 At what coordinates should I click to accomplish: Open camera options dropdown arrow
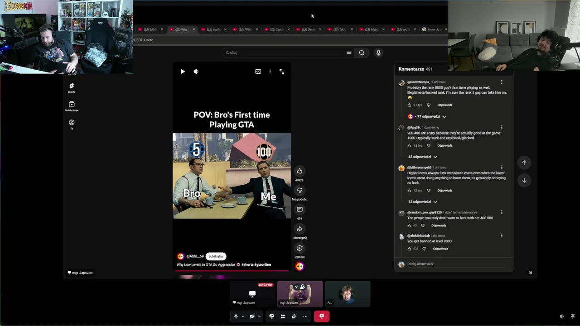[x=259, y=316]
